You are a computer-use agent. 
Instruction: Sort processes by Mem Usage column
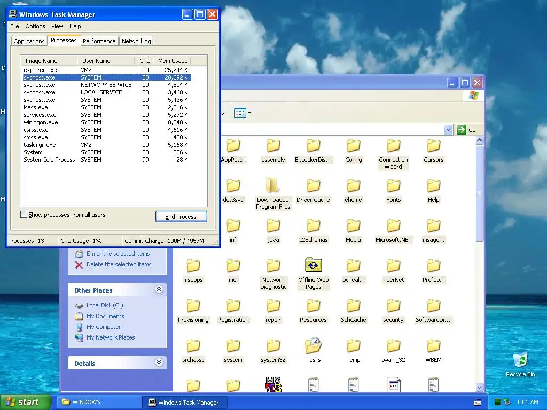click(173, 61)
